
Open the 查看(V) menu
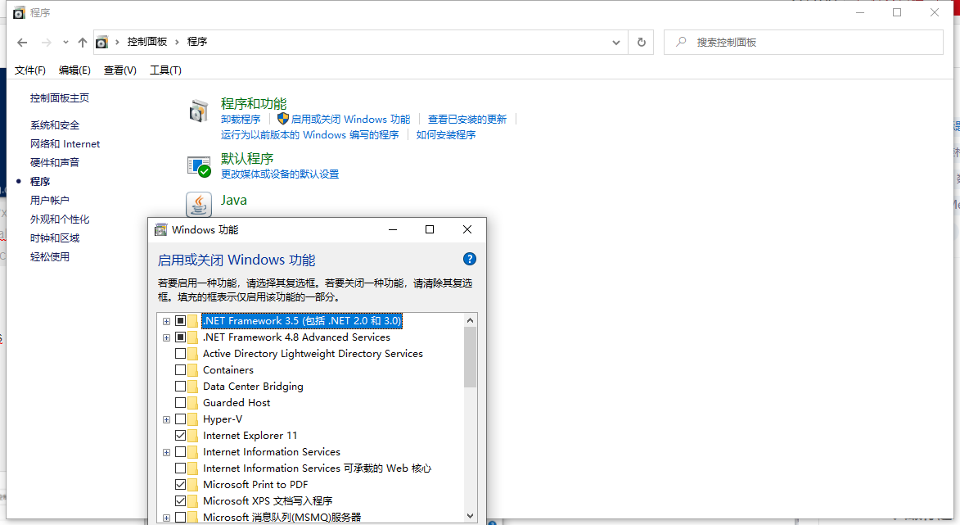click(120, 70)
